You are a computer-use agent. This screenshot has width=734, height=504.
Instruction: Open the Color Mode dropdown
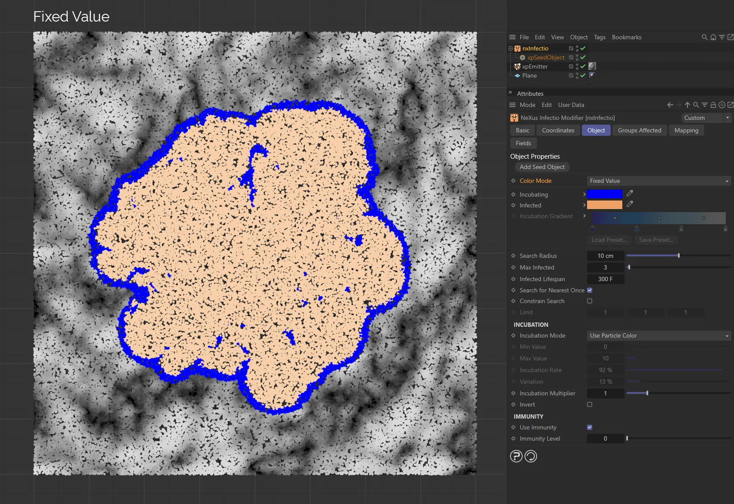658,181
